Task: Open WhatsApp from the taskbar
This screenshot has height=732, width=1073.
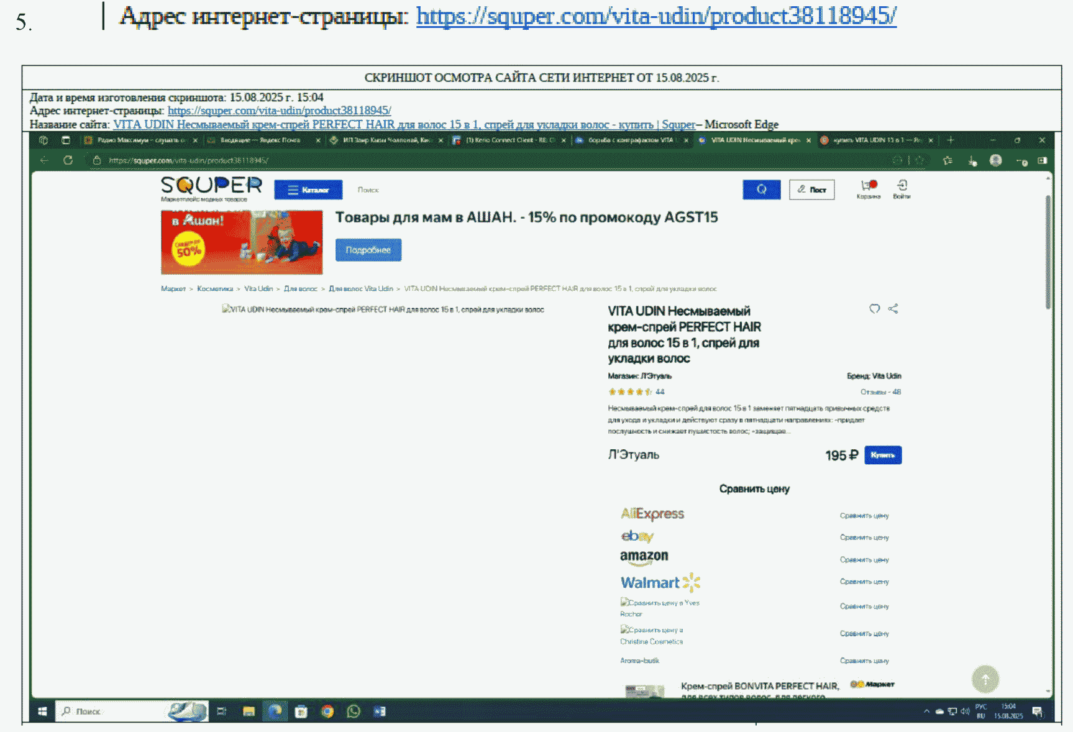Action: (354, 711)
